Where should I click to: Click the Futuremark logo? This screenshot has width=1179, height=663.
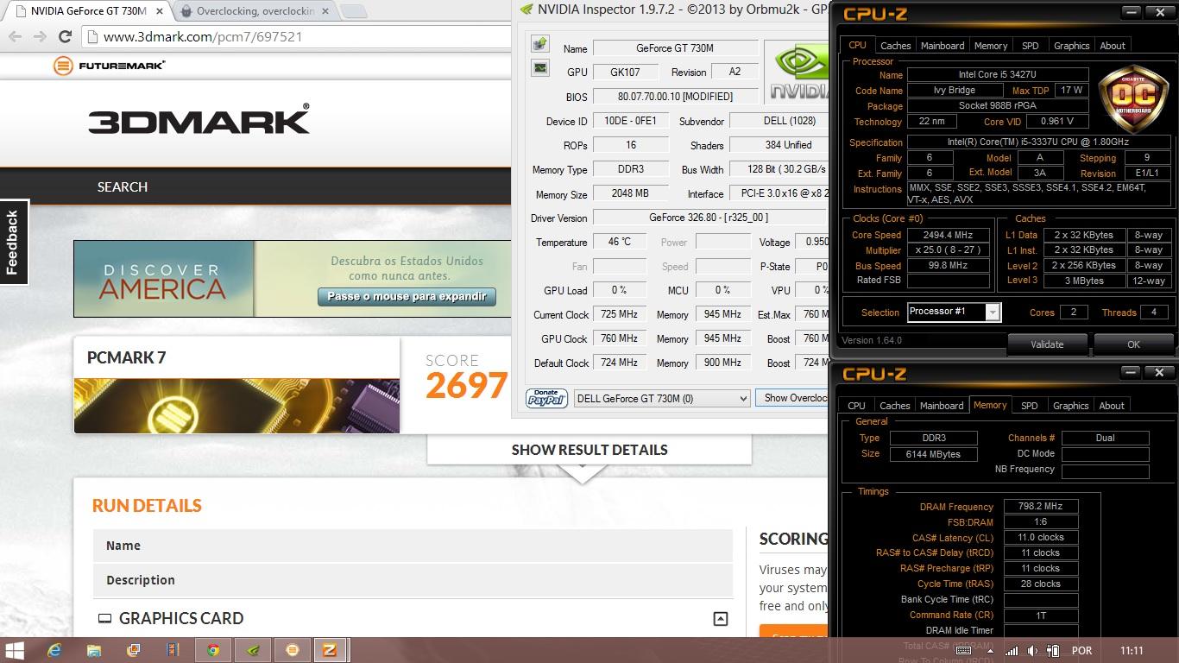coord(109,66)
